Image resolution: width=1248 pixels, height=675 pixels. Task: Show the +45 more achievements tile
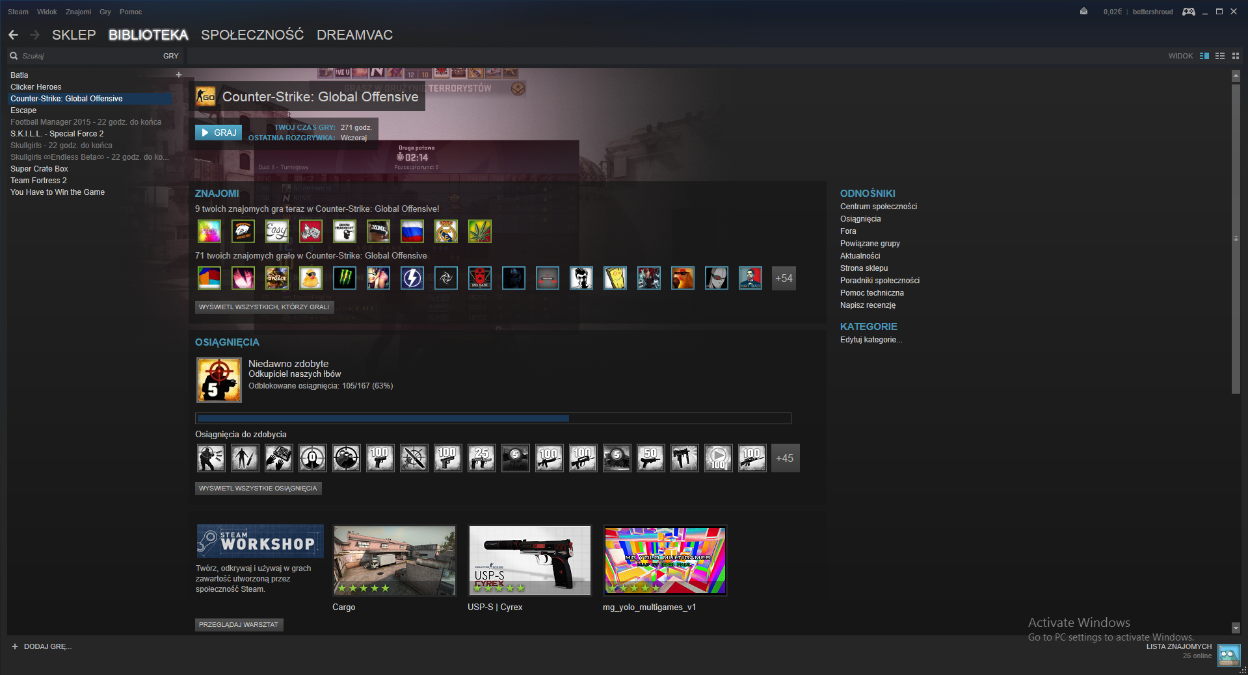785,458
